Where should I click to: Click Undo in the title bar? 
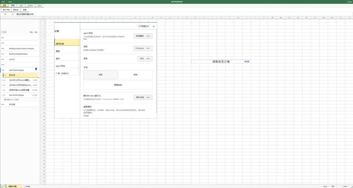(x=10, y=1)
